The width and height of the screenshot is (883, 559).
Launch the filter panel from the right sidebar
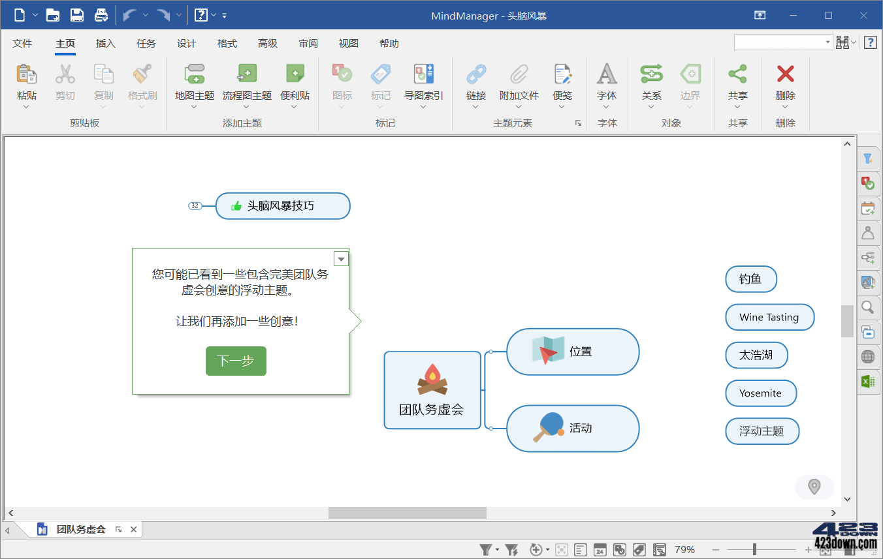868,159
